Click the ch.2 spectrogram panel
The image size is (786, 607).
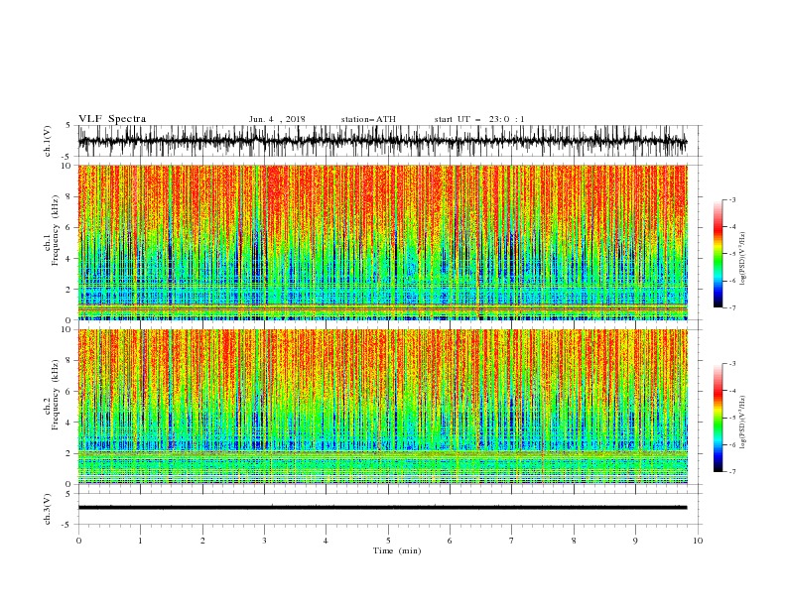click(382, 407)
